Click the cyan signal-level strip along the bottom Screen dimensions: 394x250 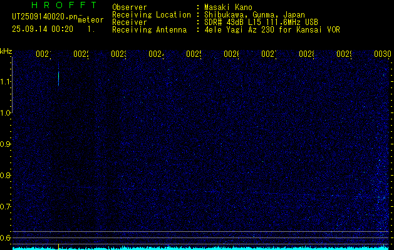coord(202,248)
